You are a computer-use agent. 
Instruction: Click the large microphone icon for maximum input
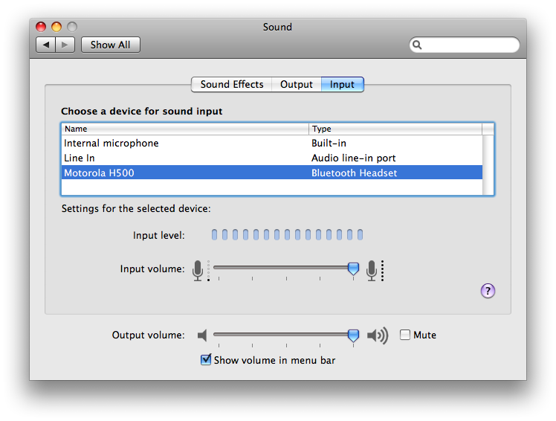[372, 269]
